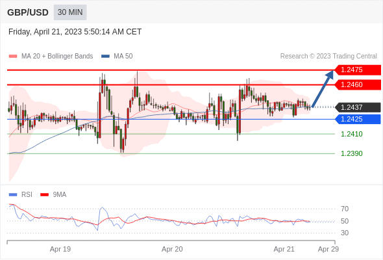Click the 9MA legend label
The width and height of the screenshot is (383, 260).
60,195
